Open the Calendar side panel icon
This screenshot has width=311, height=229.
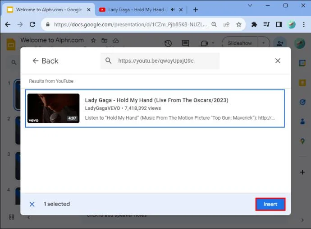[302, 63]
